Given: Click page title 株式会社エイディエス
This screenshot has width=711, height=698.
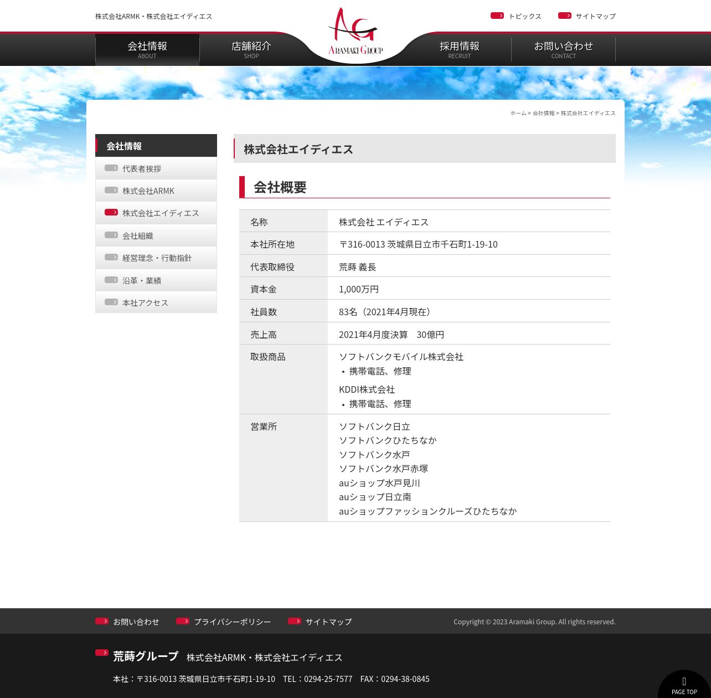Looking at the screenshot, I should (x=298, y=149).
